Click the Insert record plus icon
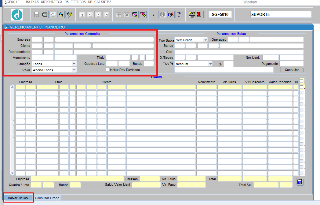The image size is (320, 205). pos(118,14)
